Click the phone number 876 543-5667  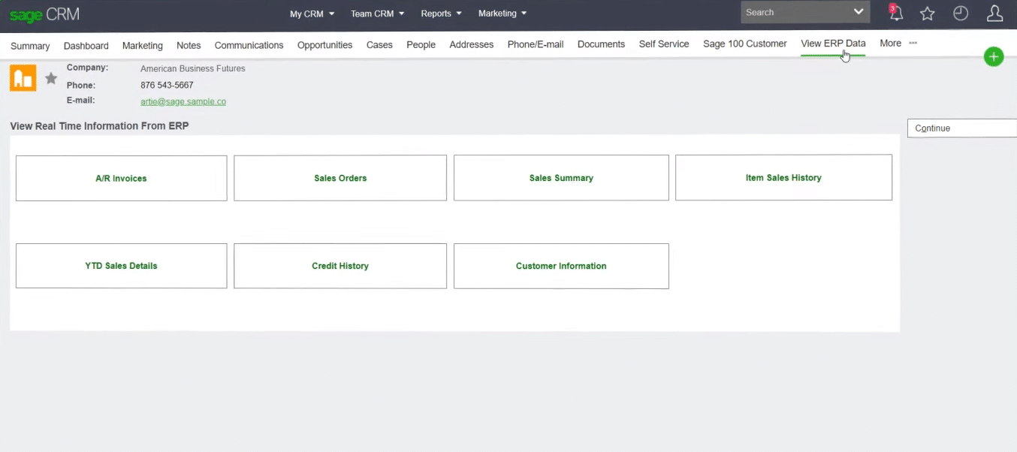(167, 85)
